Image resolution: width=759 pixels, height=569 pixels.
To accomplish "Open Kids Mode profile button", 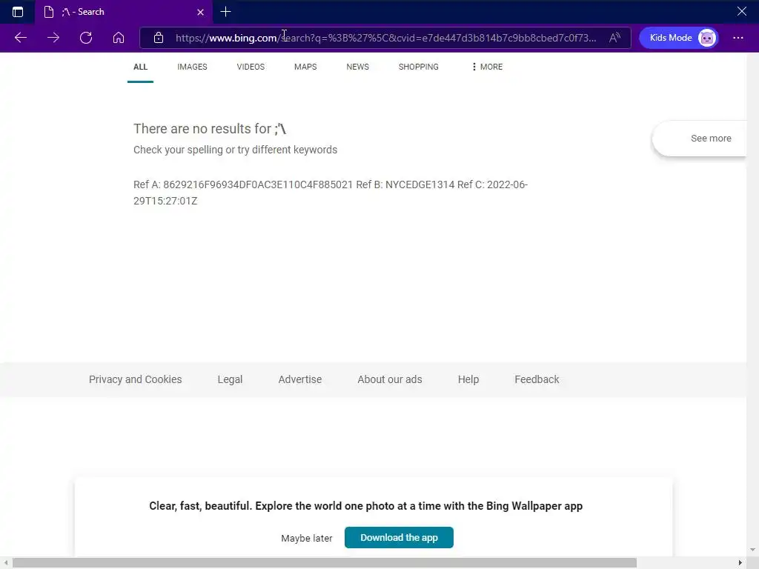I will [x=679, y=38].
